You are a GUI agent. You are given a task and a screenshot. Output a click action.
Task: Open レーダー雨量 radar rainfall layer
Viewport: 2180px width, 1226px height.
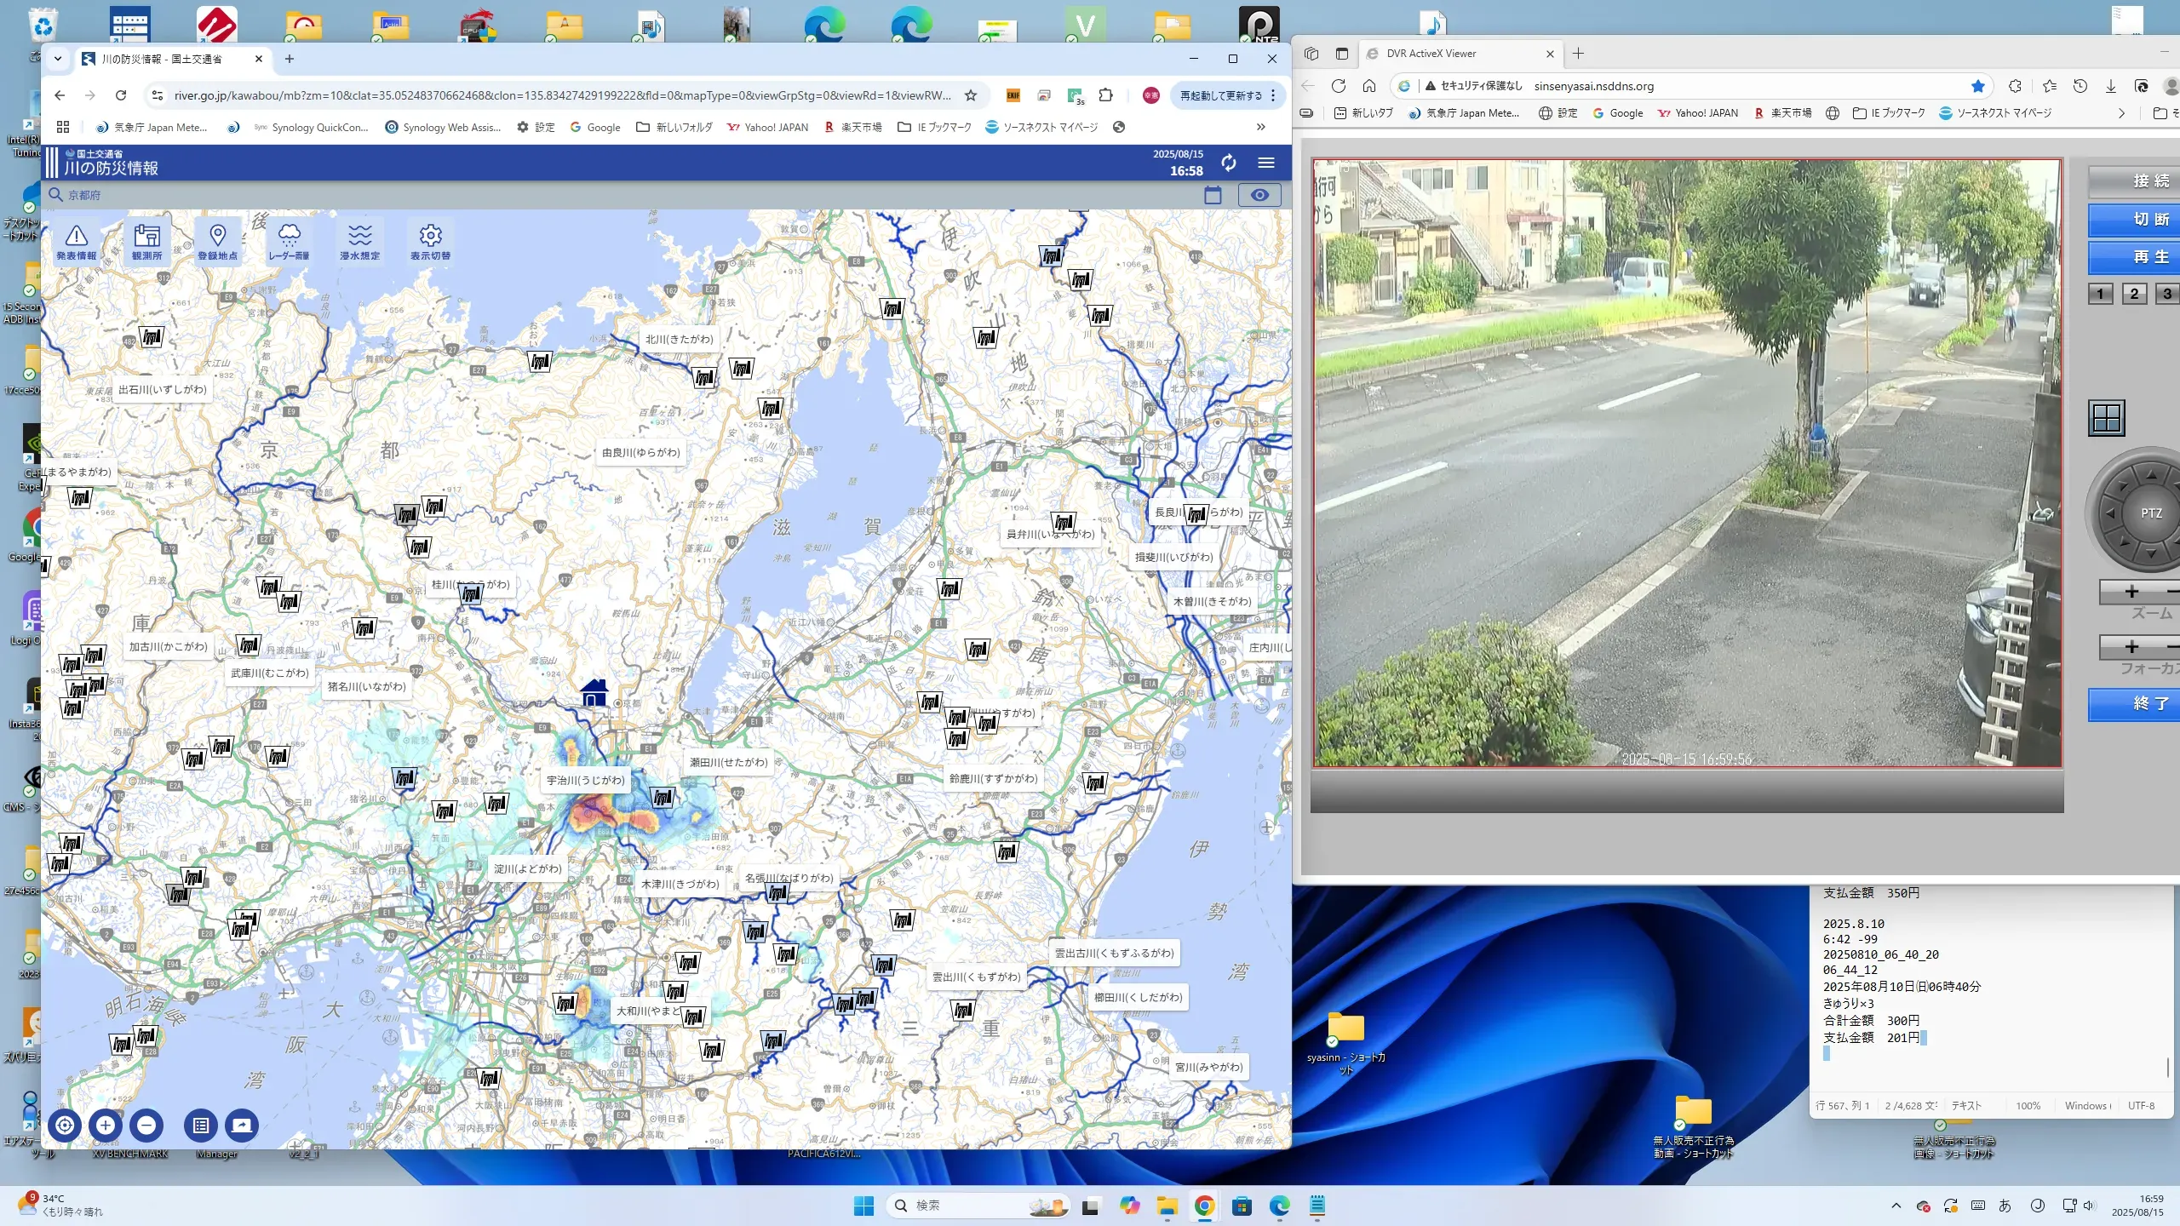pyautogui.click(x=289, y=242)
